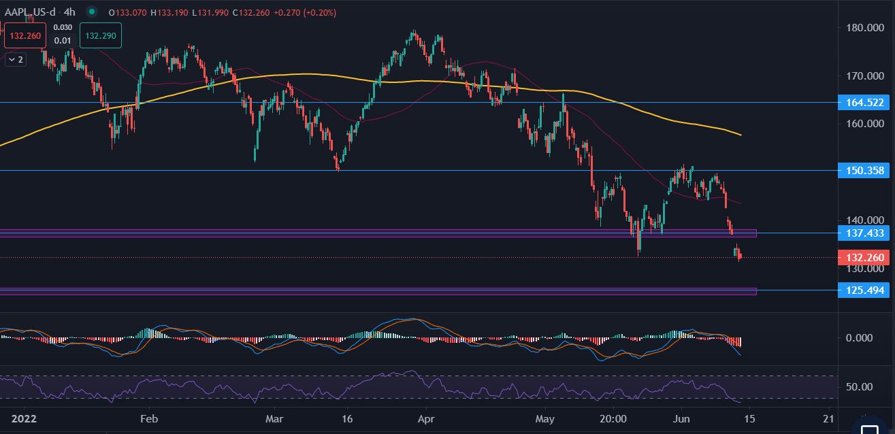The height and width of the screenshot is (434, 895).
Task: Click the 0.030 spread value
Action: (x=62, y=28)
